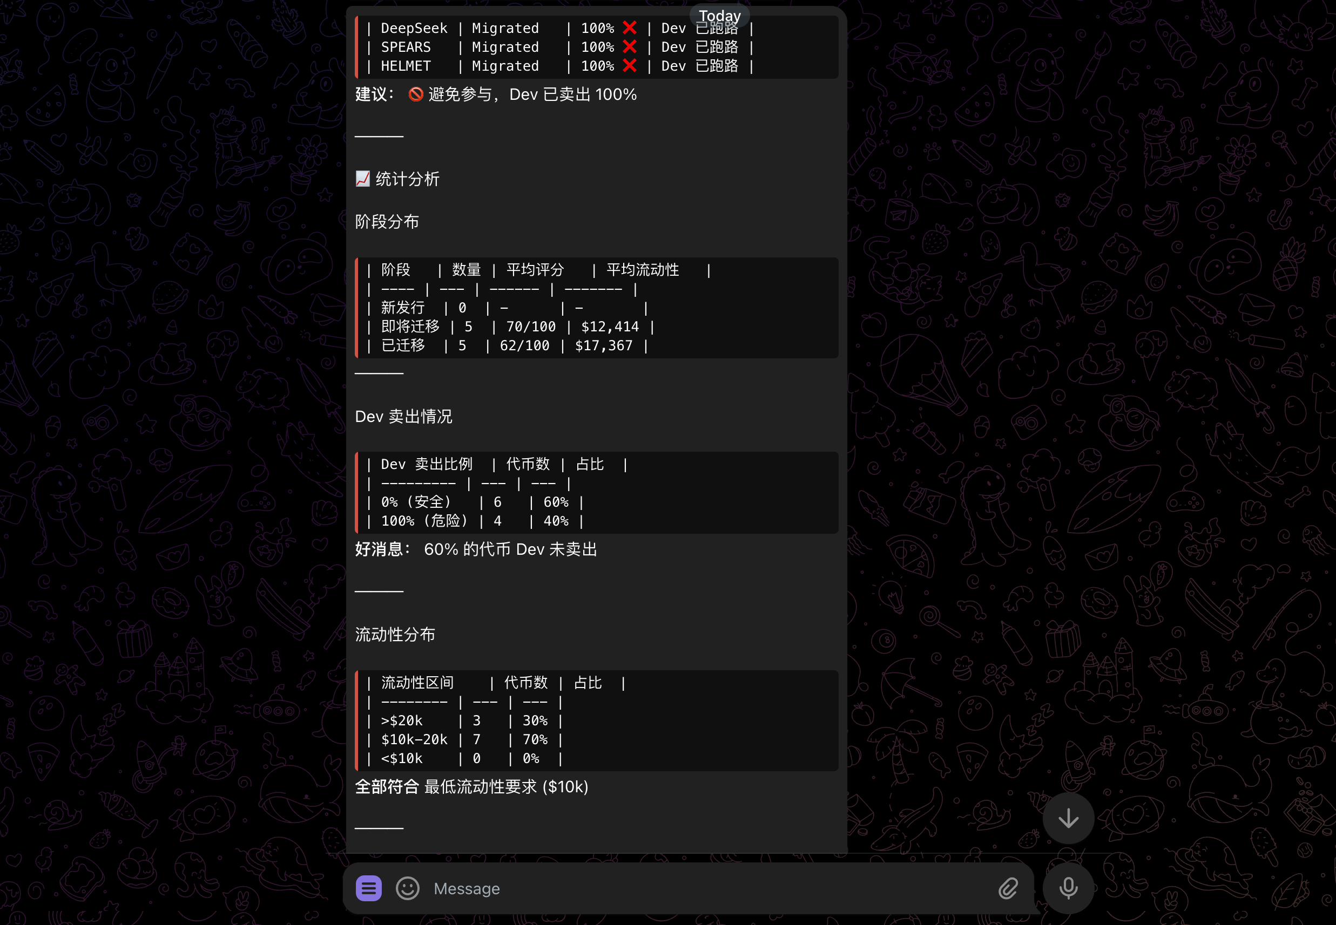This screenshot has height=925, width=1336.
Task: Click the score "62/100"
Action: (525, 346)
